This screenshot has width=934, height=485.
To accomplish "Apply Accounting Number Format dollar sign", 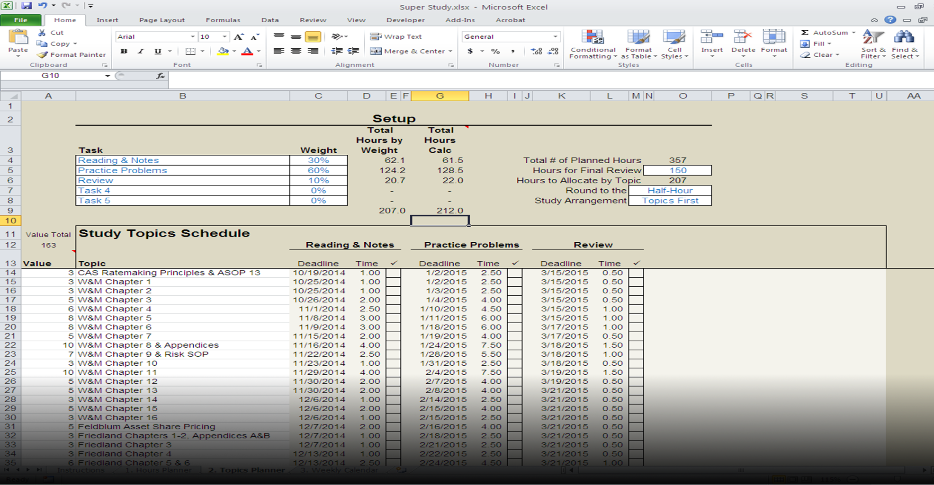I will (470, 51).
